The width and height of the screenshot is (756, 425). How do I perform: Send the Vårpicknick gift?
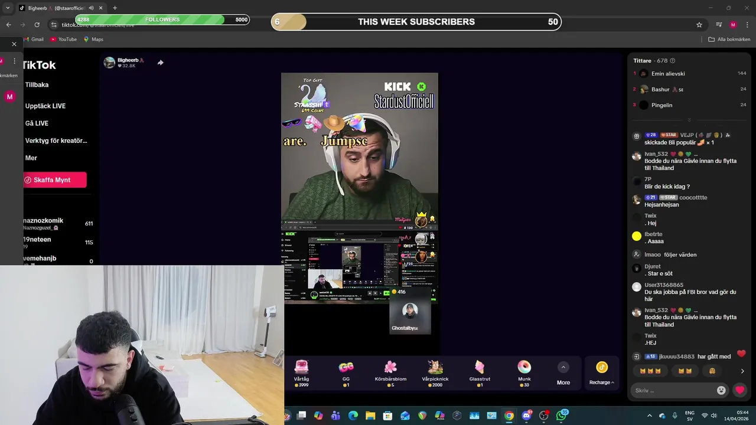(435, 373)
